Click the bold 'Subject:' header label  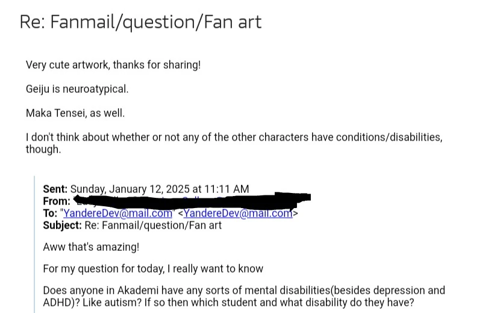coord(62,225)
